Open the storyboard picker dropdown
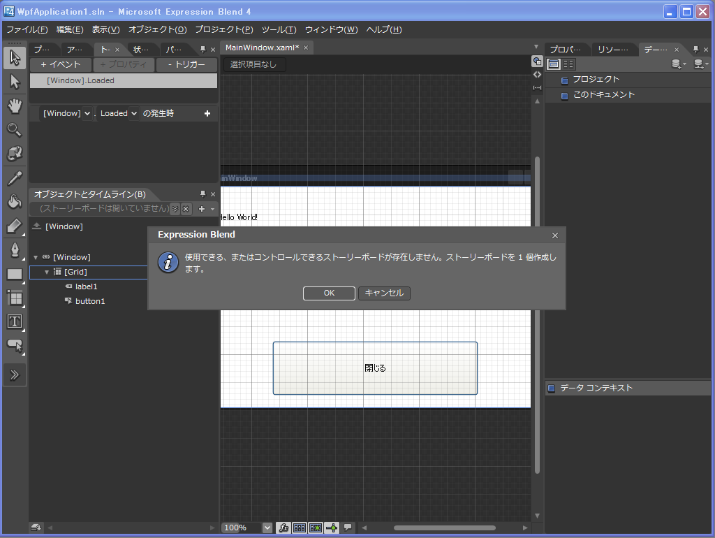Screen dimensions: 715x538 [175, 209]
